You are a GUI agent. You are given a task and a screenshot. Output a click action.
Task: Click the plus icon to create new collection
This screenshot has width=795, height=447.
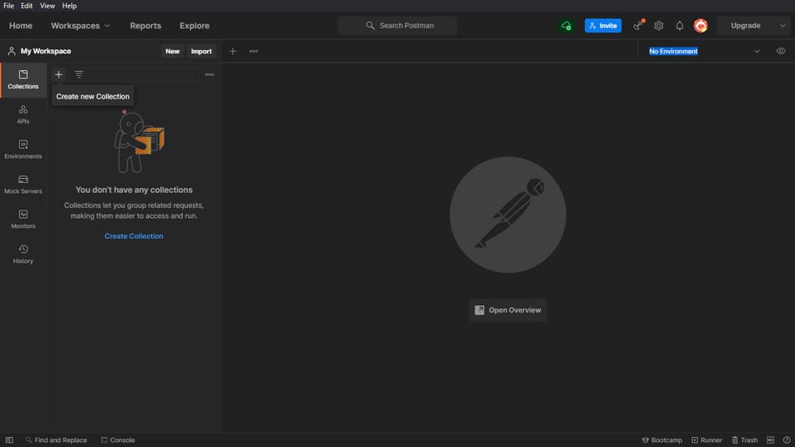click(58, 74)
